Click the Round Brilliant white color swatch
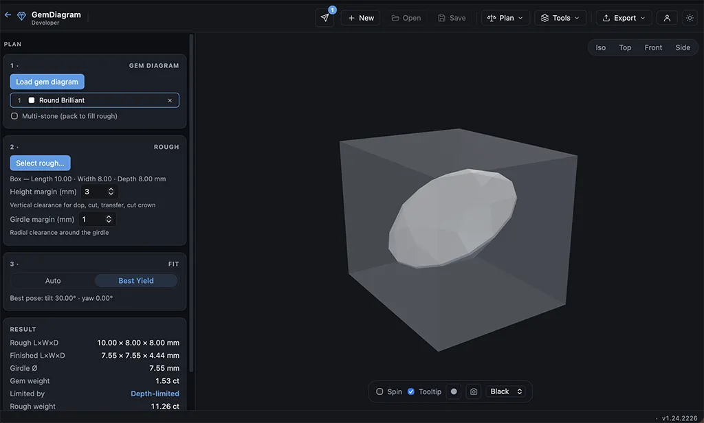 [32, 100]
